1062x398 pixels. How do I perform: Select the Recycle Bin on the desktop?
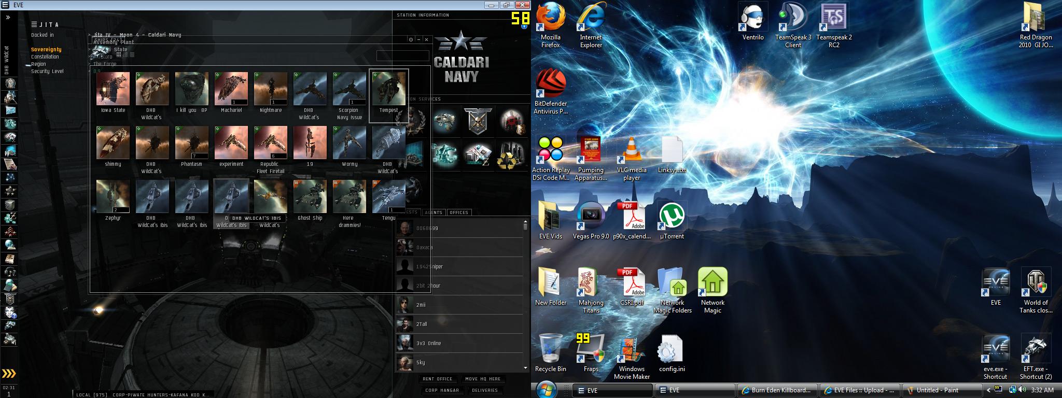pos(550,353)
